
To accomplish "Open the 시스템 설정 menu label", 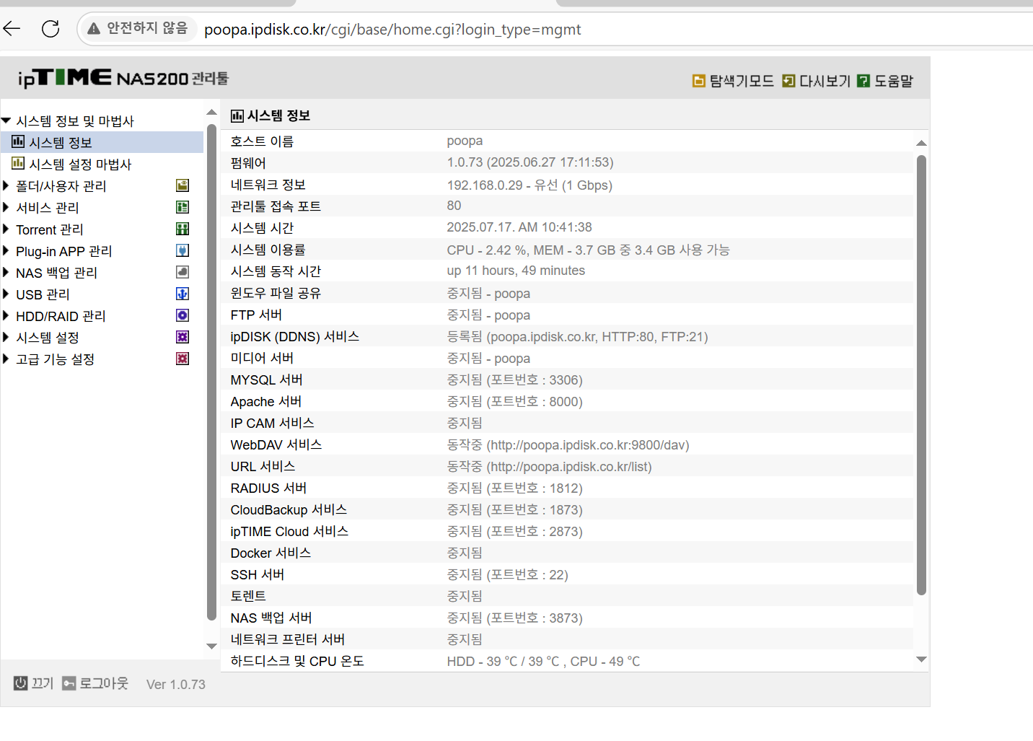I will point(48,338).
